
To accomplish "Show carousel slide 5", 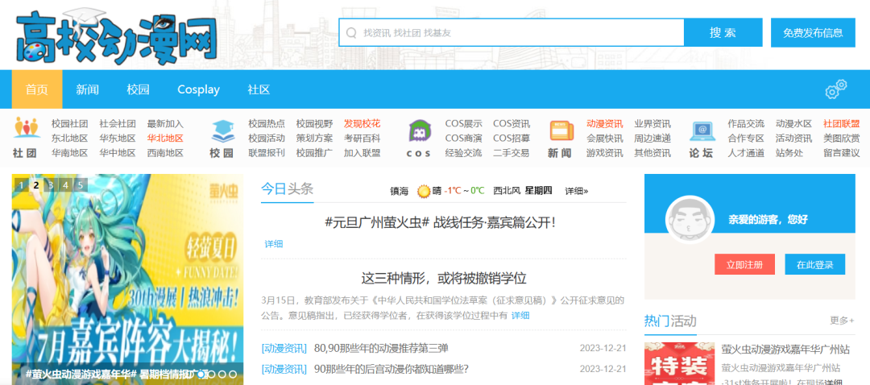I will coord(81,185).
